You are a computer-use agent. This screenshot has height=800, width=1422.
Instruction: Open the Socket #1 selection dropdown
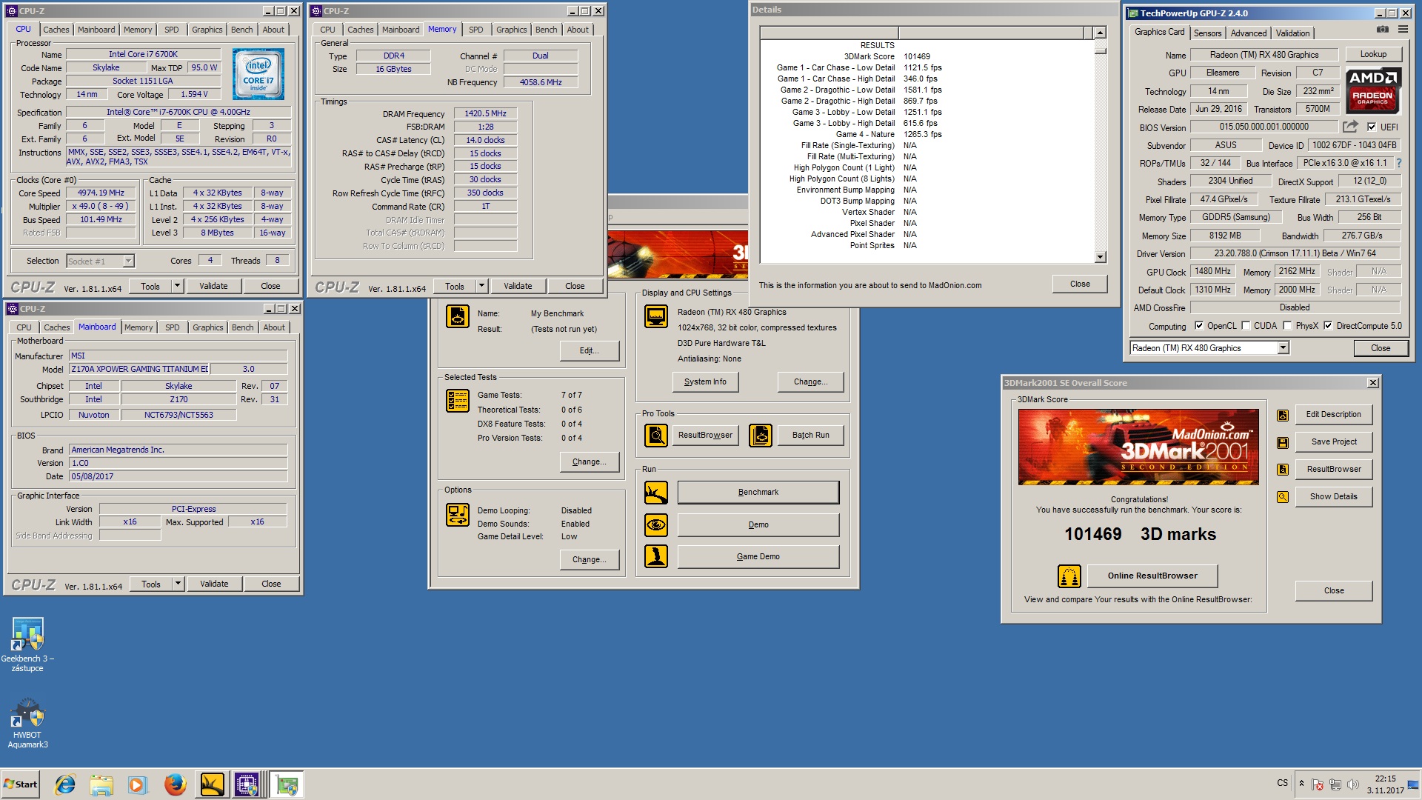click(128, 261)
